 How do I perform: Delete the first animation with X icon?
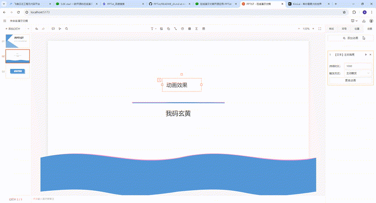[x=370, y=54]
